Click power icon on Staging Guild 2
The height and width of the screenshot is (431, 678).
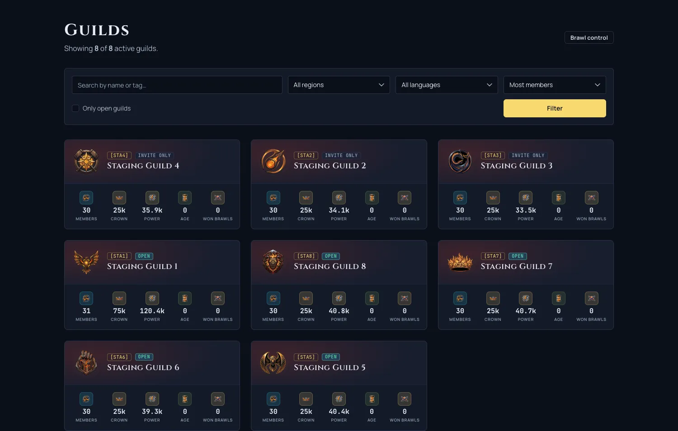click(339, 198)
